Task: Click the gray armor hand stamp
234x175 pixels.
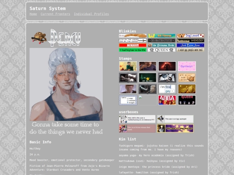Action: point(167,77)
